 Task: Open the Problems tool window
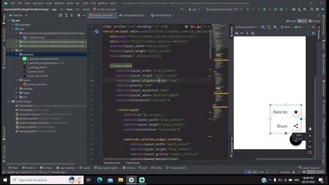29,168
